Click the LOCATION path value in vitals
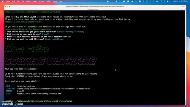This screenshot has width=190, height=107. tap(53, 89)
